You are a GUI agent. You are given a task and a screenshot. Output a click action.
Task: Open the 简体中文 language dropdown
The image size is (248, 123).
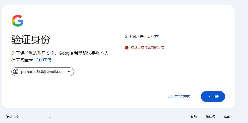[x=28, y=117]
